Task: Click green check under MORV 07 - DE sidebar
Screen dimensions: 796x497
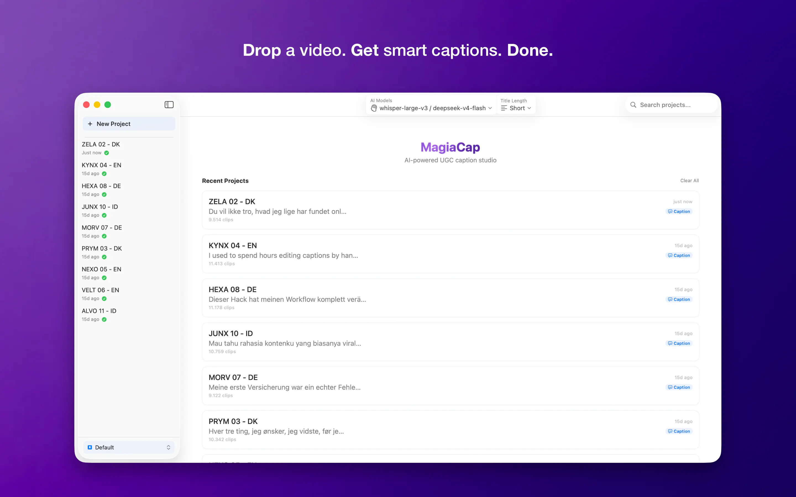Action: tap(104, 236)
